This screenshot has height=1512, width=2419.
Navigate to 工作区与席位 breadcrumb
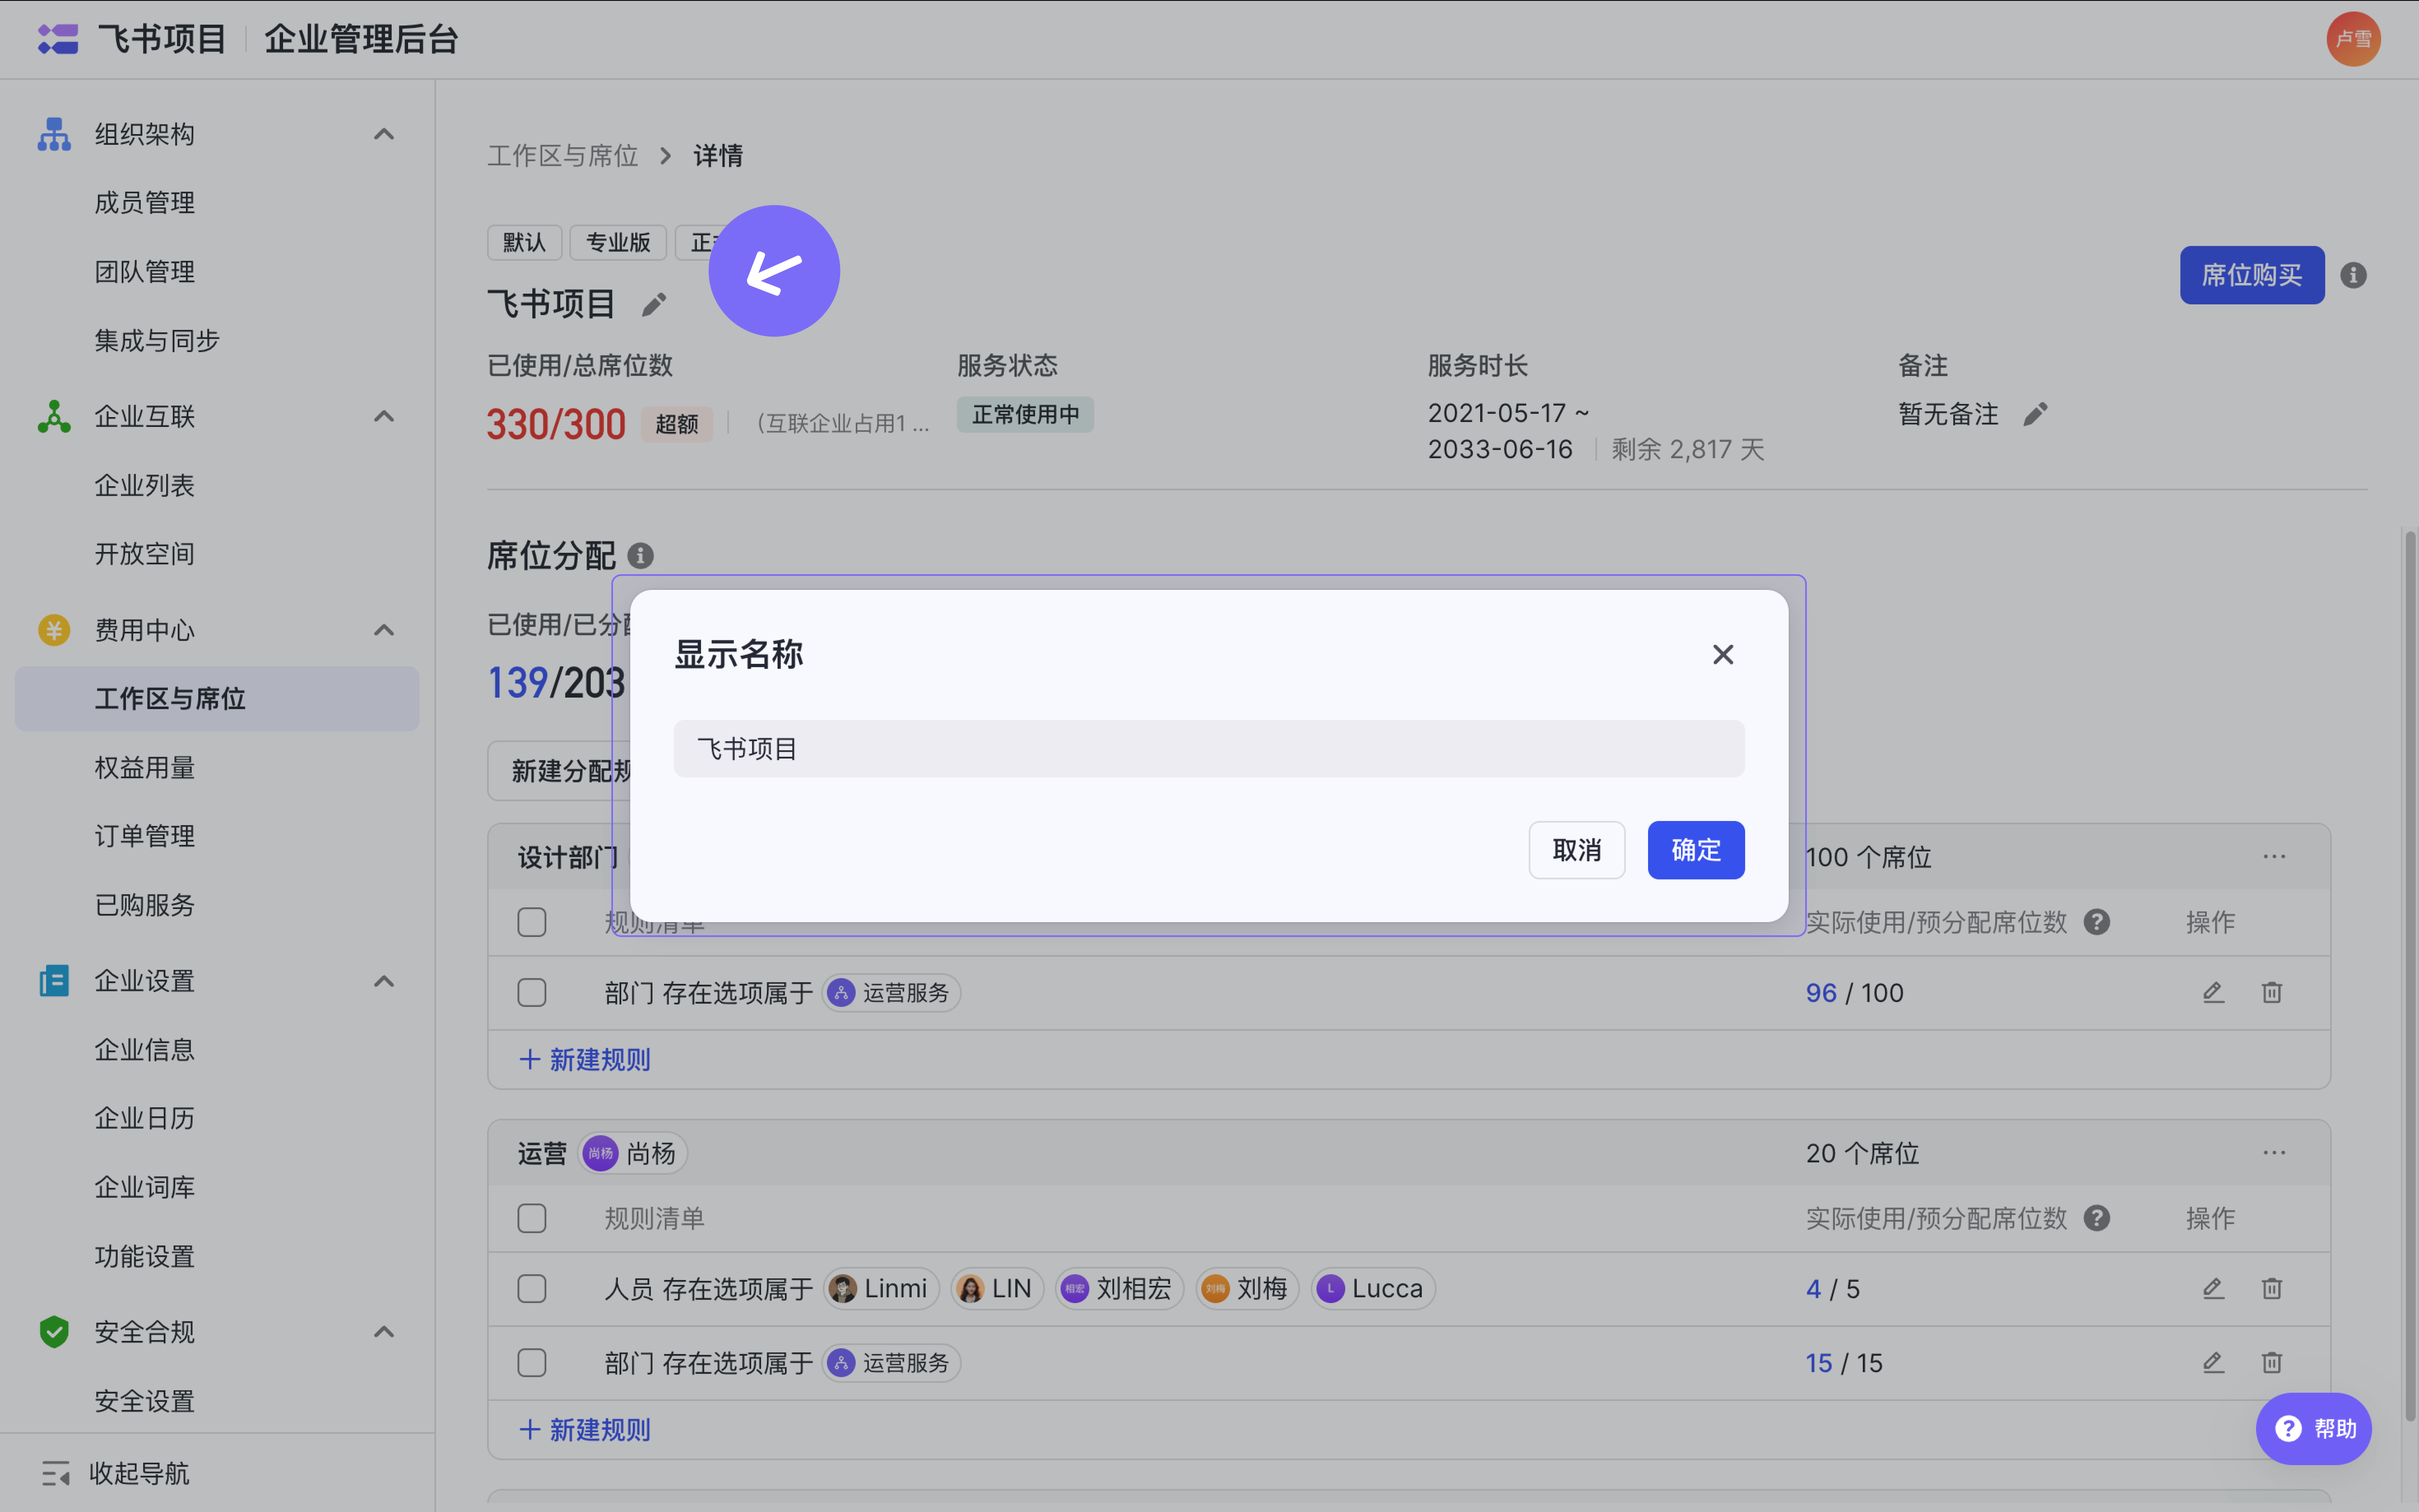tap(562, 156)
